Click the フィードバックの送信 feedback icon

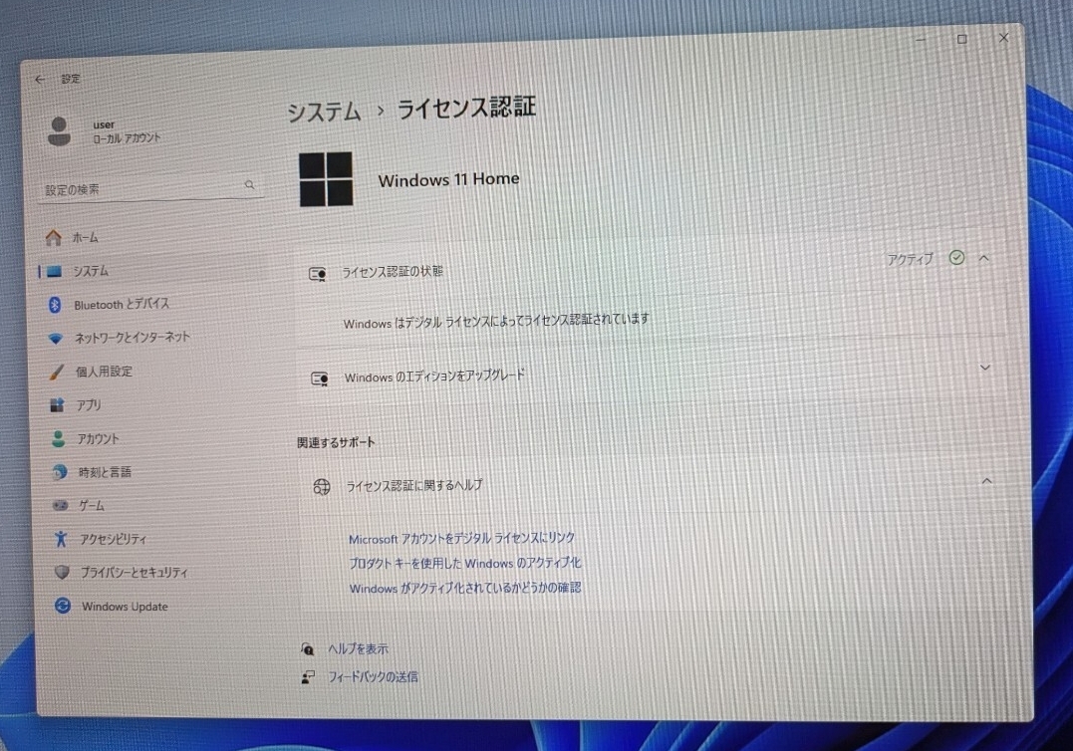pyautogui.click(x=308, y=677)
